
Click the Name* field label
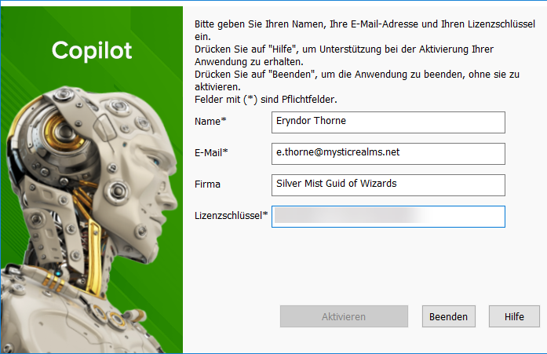click(x=210, y=121)
